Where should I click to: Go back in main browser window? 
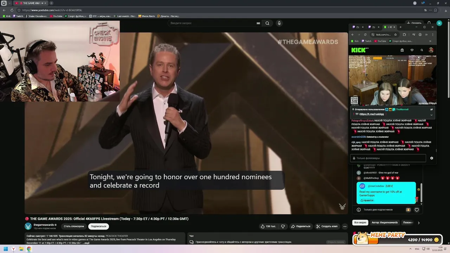coord(4,10)
